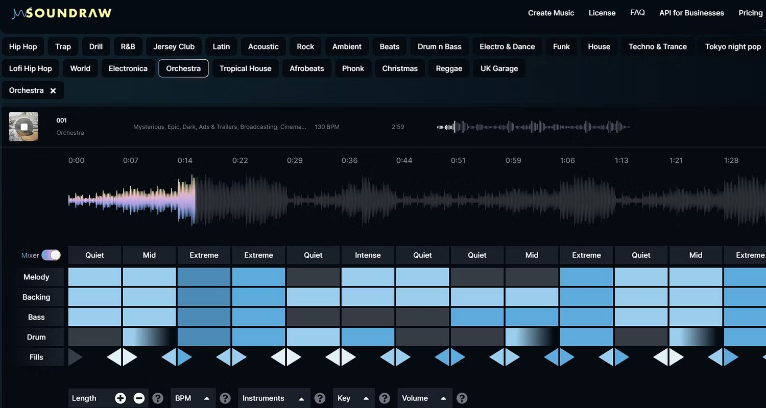Open the Create Music page
This screenshot has width=766, height=408.
point(551,13)
